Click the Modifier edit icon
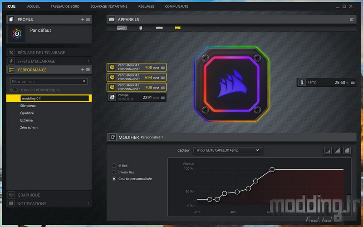Image resolution: width=363 pixels, height=227 pixels. click(113, 137)
